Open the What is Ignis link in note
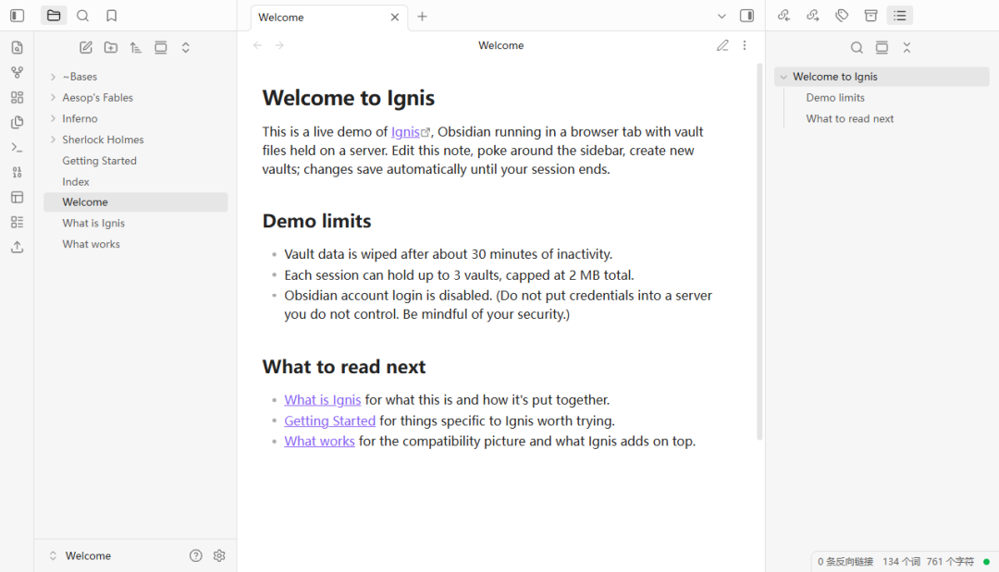 [323, 399]
